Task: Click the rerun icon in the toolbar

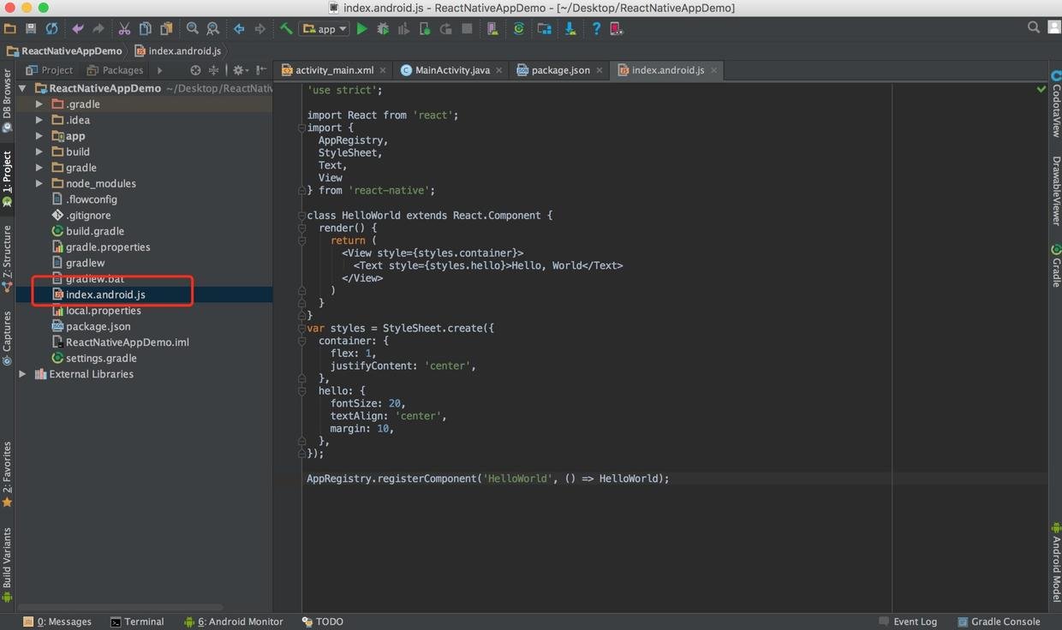Action: [445, 28]
